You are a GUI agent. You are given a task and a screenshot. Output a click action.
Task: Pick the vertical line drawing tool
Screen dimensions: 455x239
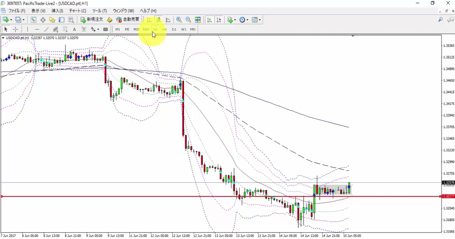click(x=27, y=29)
